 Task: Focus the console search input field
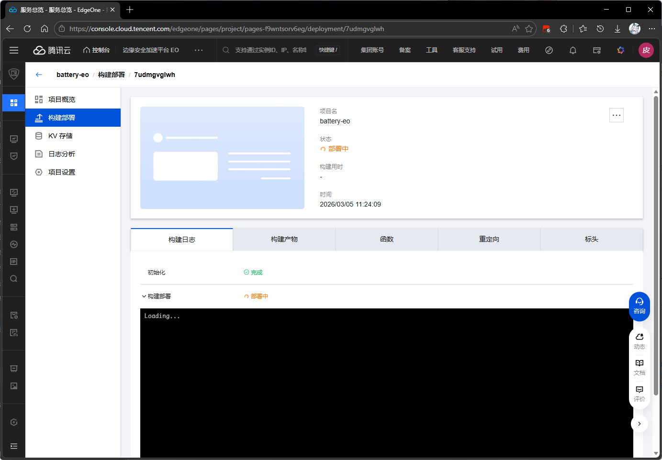(270, 50)
